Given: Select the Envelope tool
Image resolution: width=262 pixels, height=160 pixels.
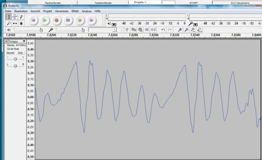Looking at the screenshot, I should point(15,17).
